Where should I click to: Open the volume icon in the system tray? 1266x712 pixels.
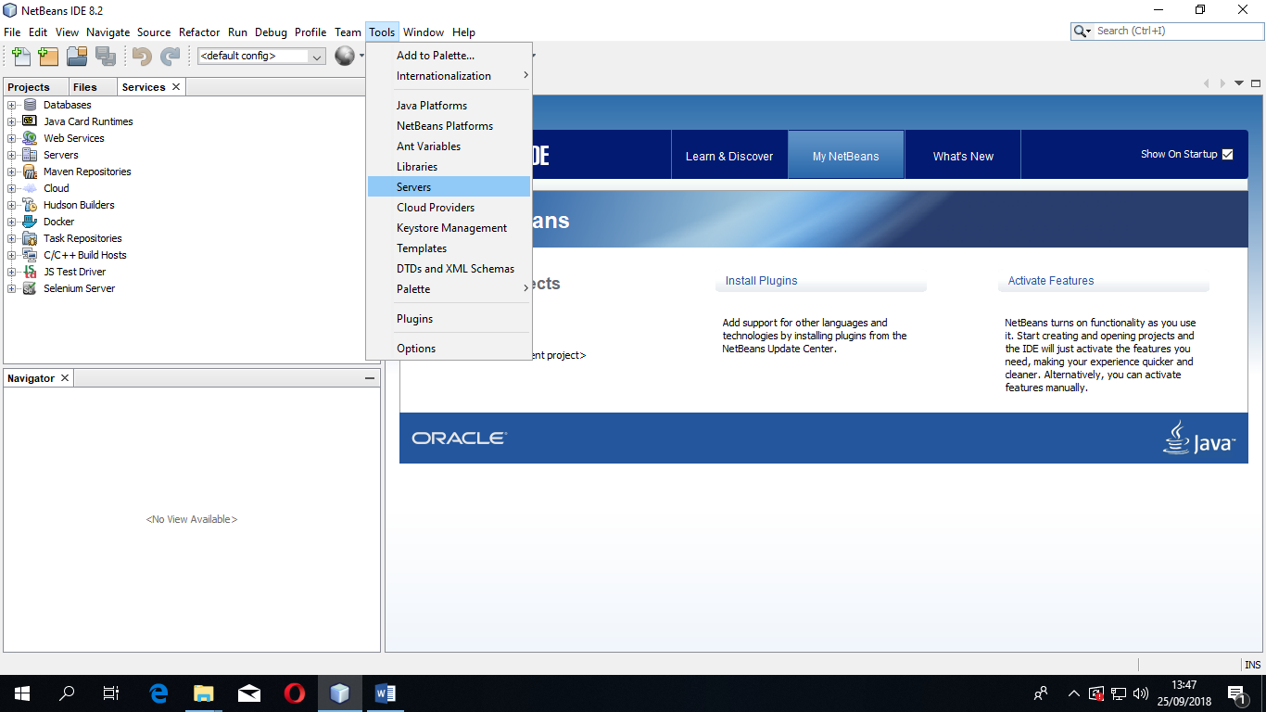pyautogui.click(x=1140, y=693)
